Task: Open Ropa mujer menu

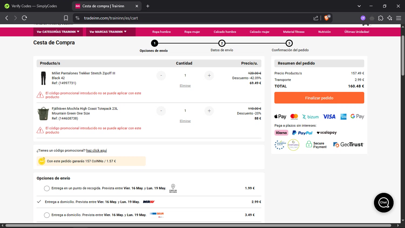Action: tap(192, 32)
